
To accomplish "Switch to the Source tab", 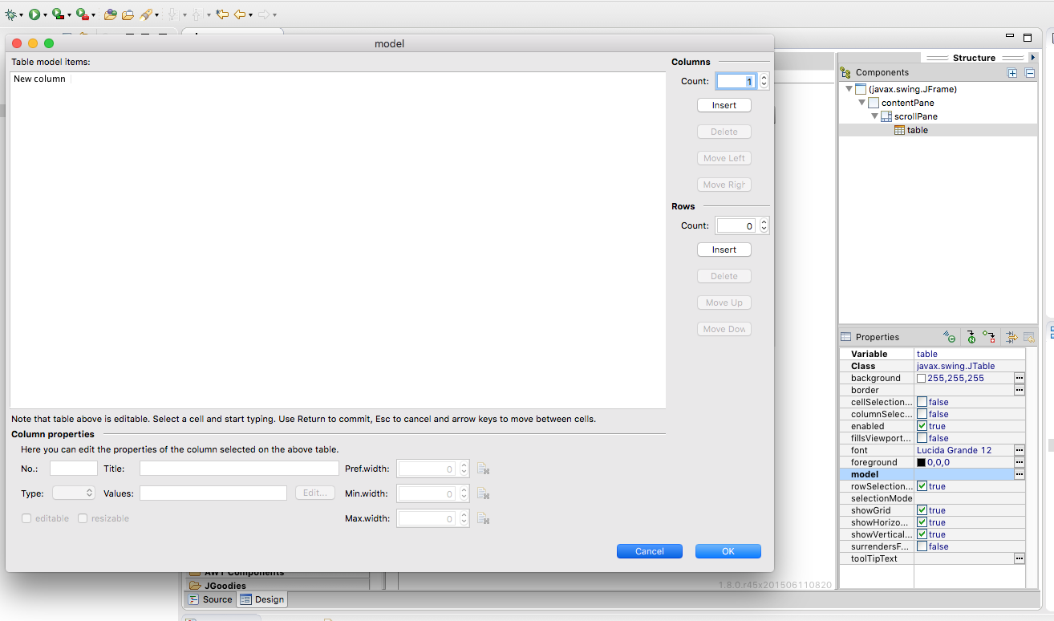I will (210, 599).
